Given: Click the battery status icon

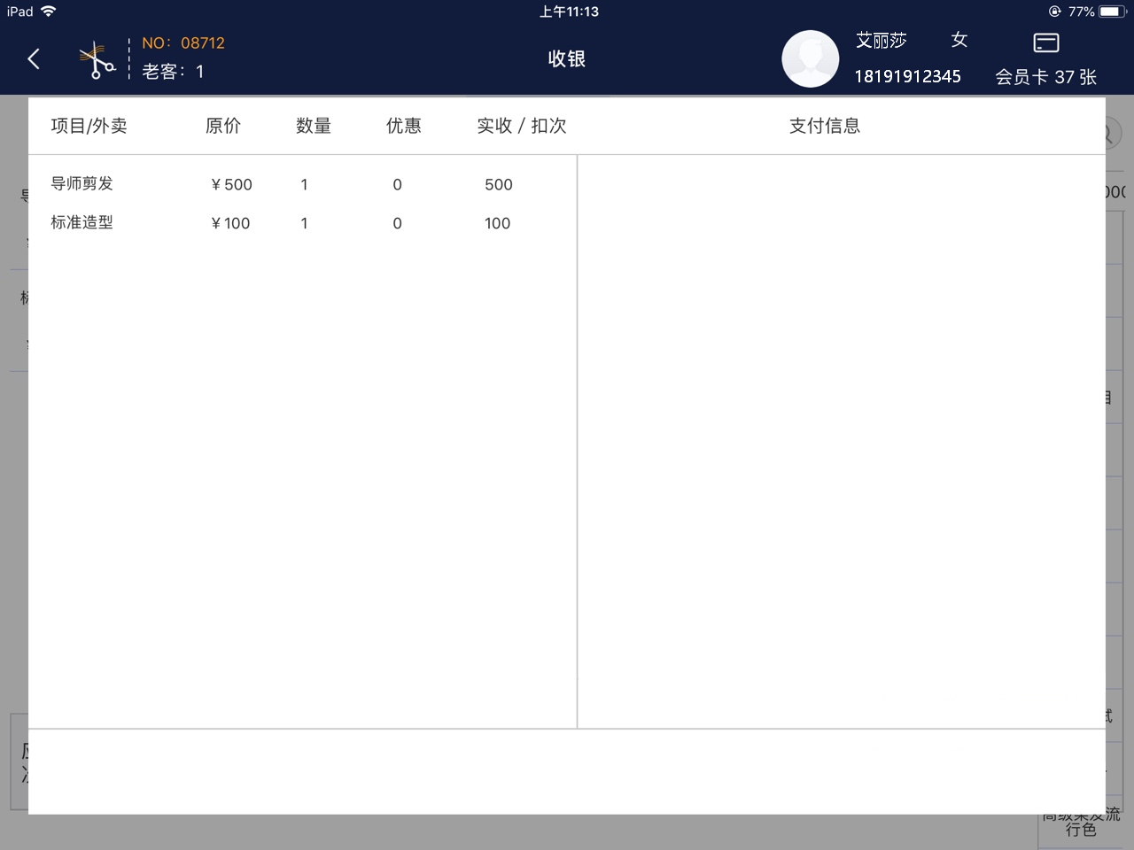Looking at the screenshot, I should click(x=1115, y=12).
